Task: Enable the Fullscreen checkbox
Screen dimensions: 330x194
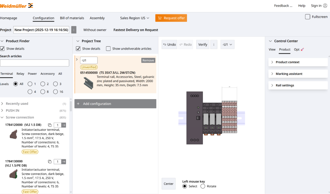Action: 307,17
